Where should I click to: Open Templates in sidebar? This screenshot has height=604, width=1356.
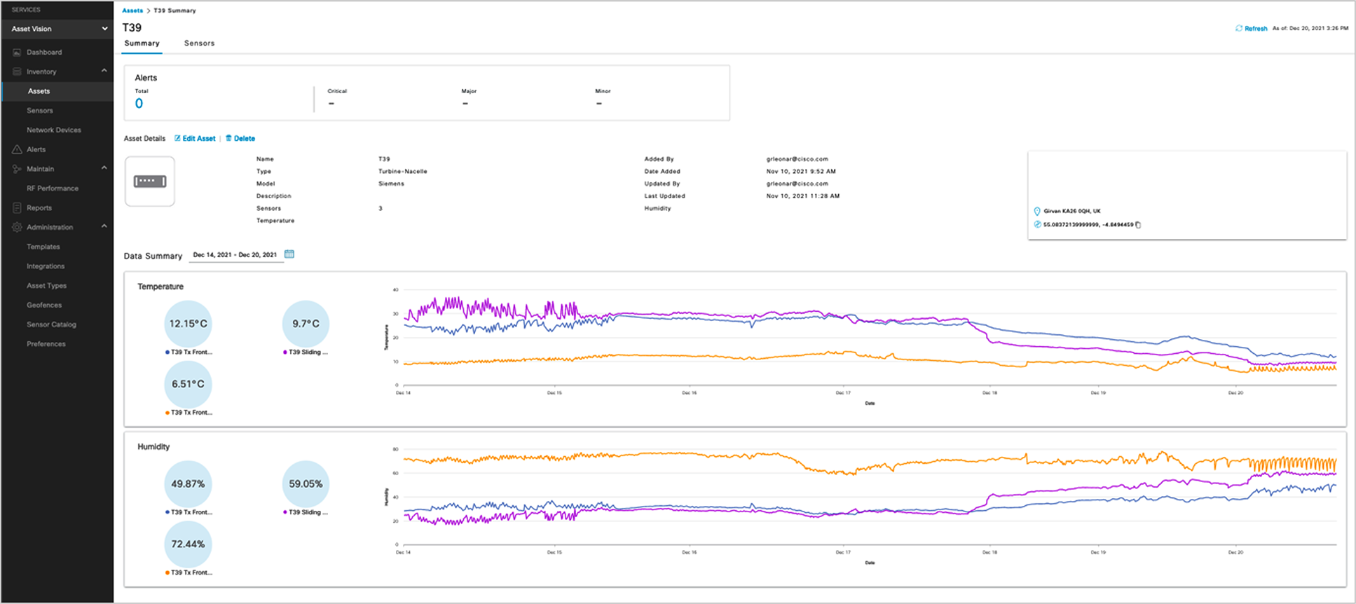[43, 247]
